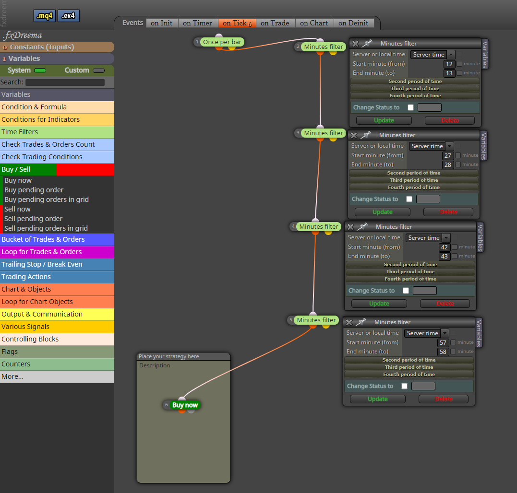Image resolution: width=517 pixels, height=493 pixels.
Task: Pin the Minutes filter panel with start minute 12
Action: click(x=367, y=43)
